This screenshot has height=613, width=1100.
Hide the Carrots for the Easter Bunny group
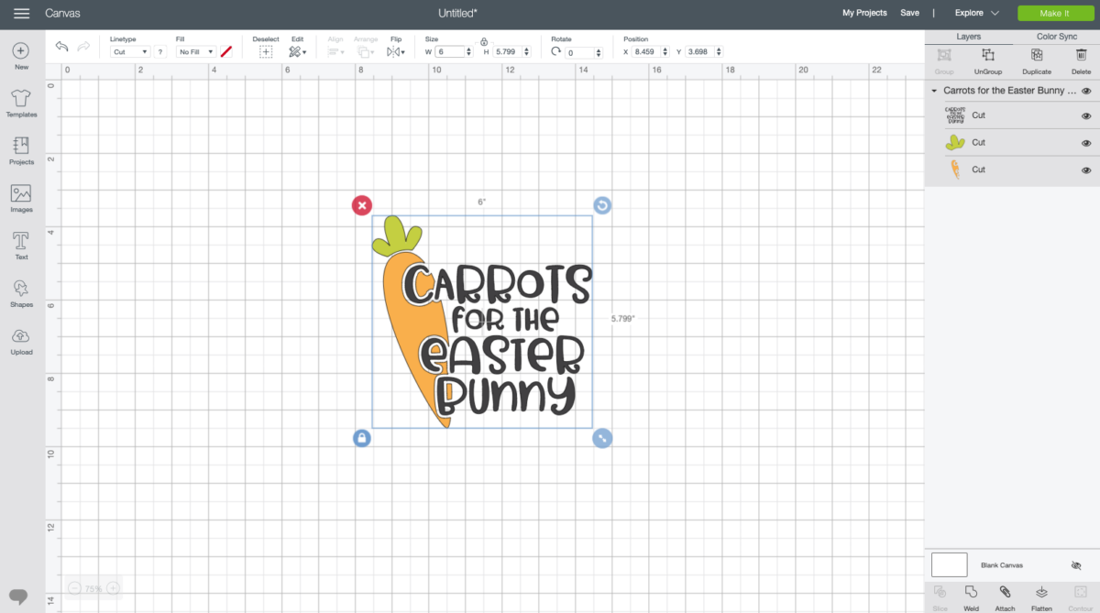1086,91
